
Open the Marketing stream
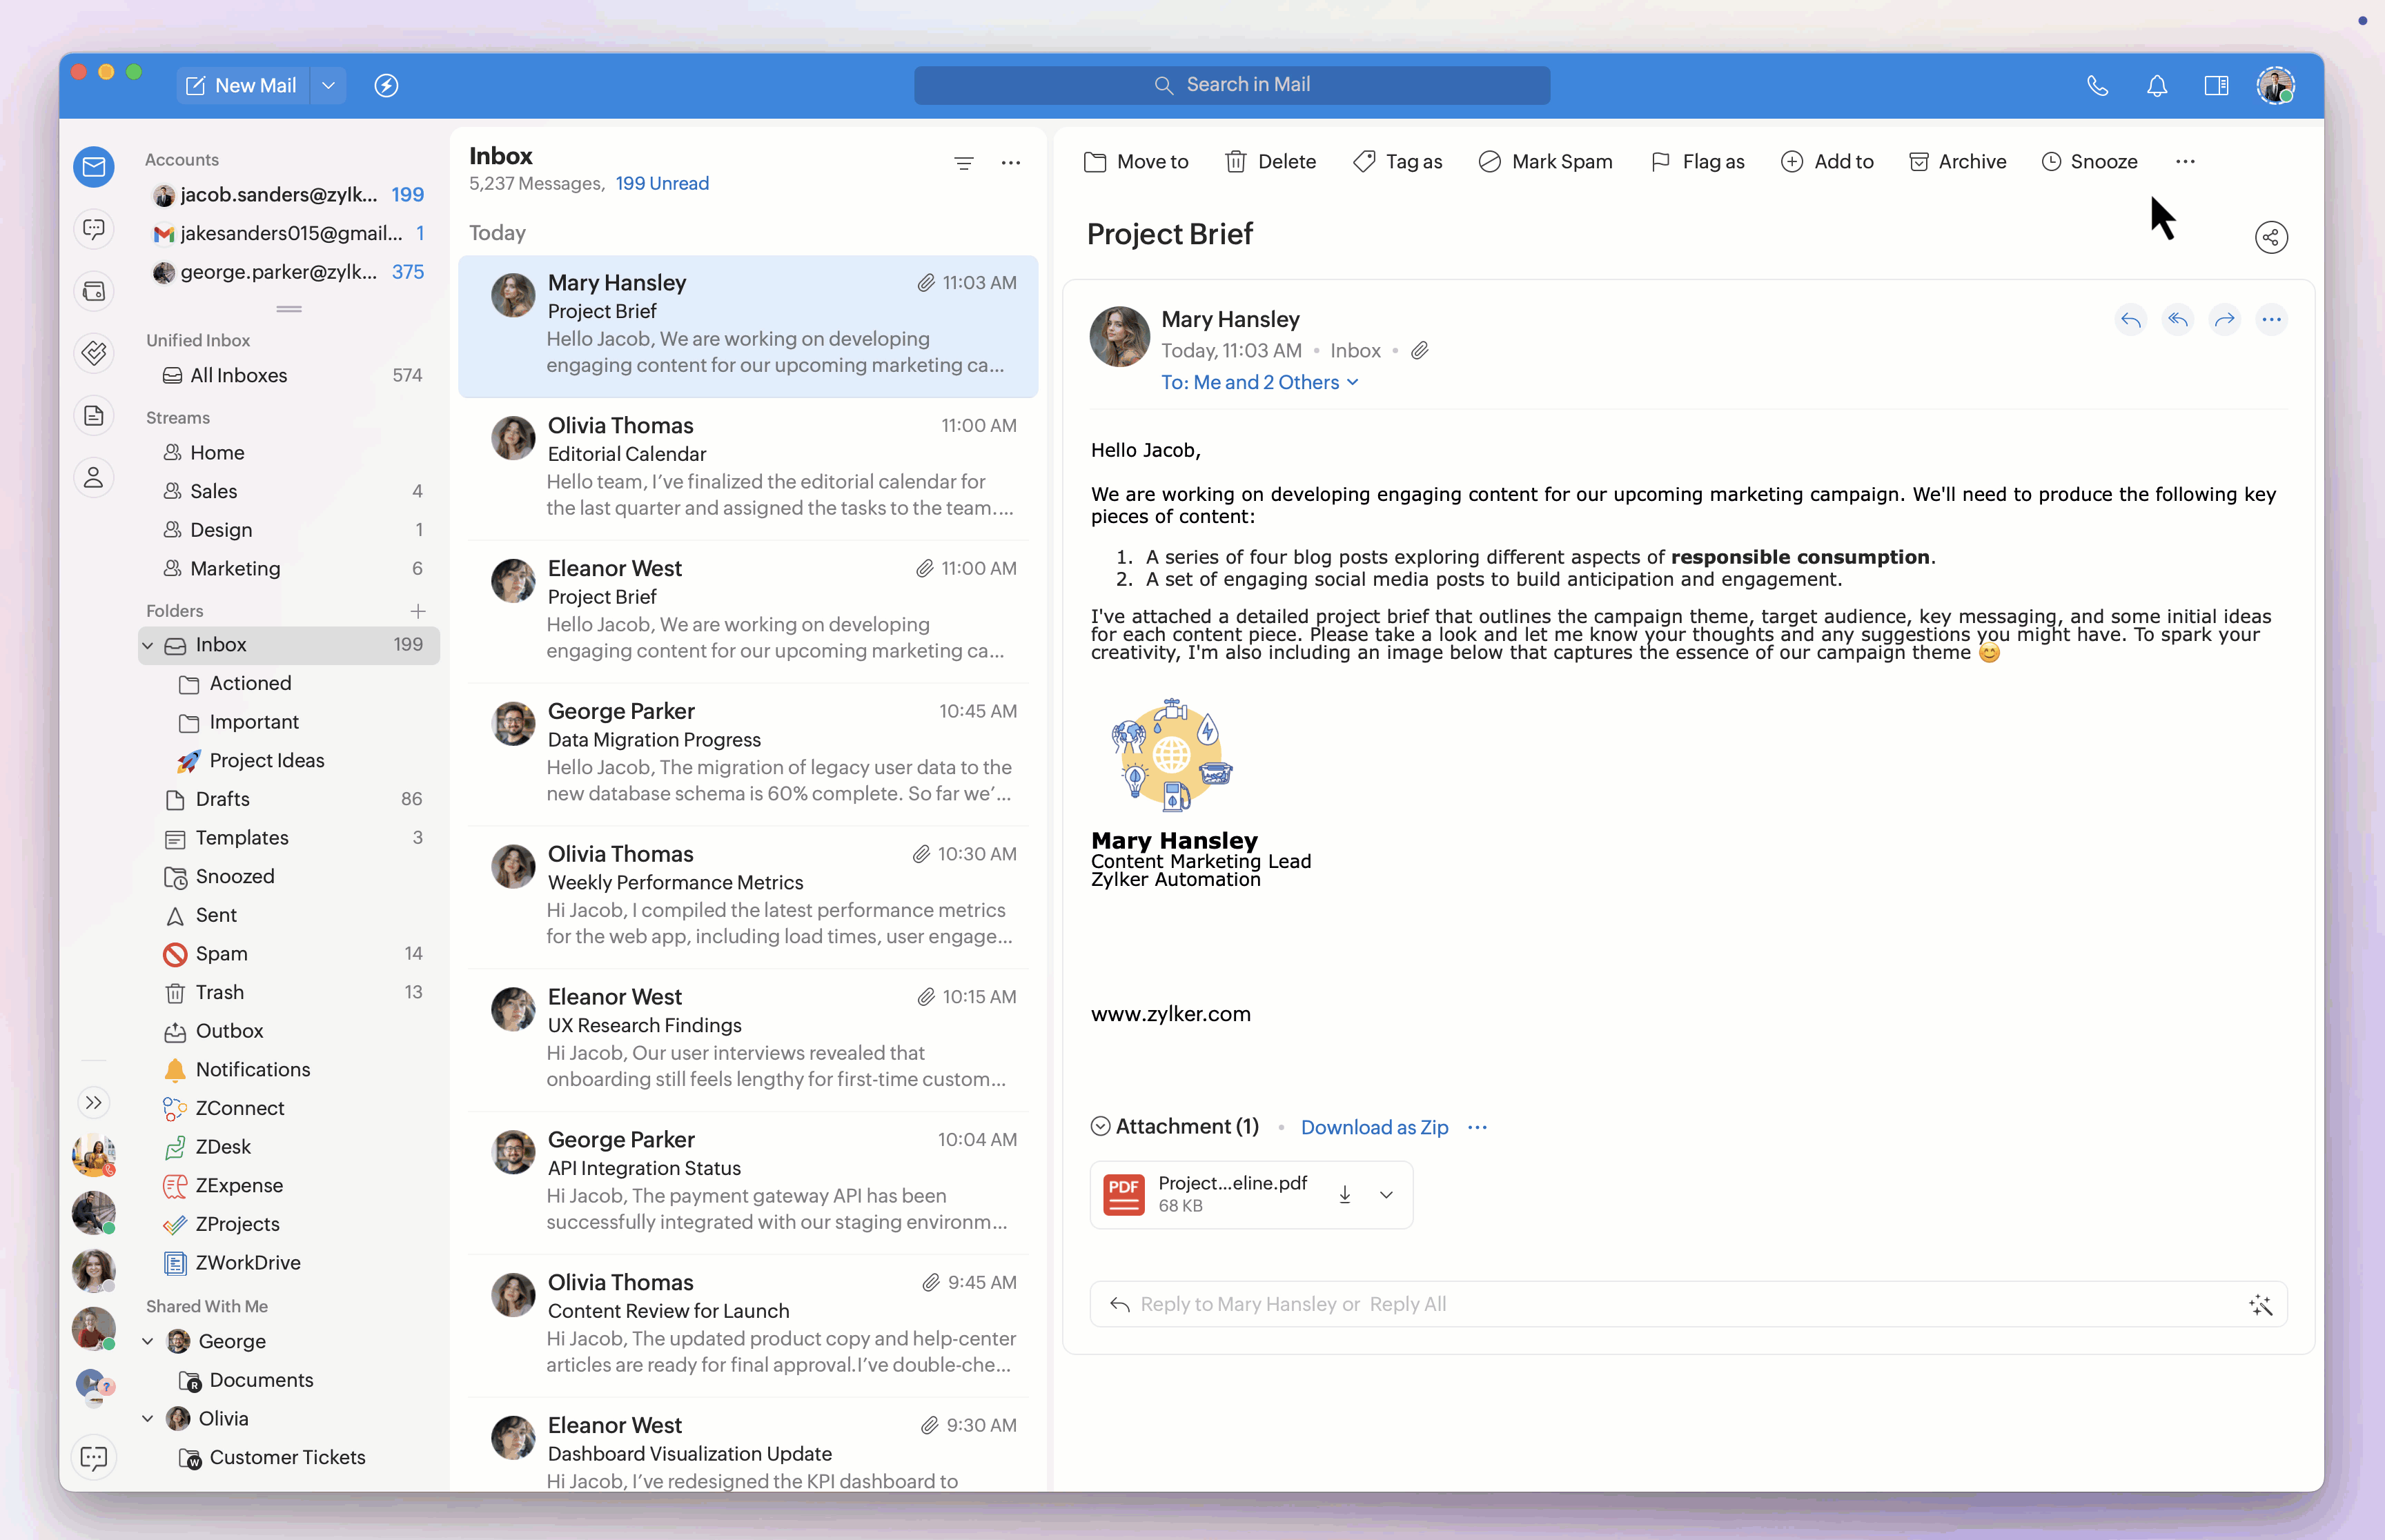coord(235,568)
